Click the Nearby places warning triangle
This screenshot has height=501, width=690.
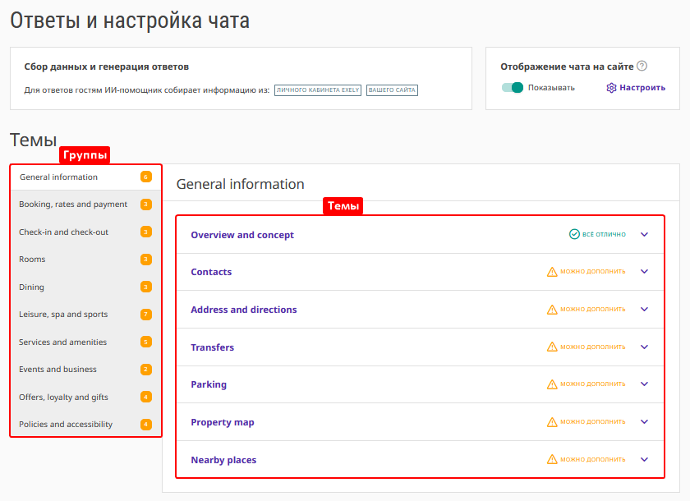pyautogui.click(x=552, y=460)
